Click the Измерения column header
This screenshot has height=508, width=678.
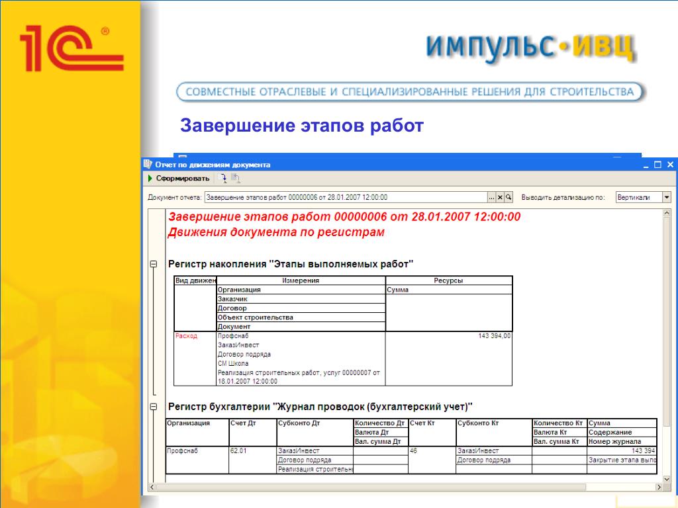point(301,280)
